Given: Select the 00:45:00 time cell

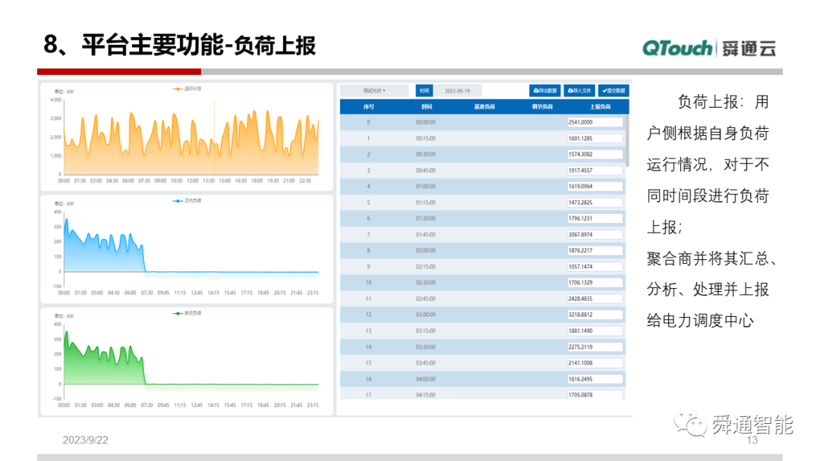Looking at the screenshot, I should pos(426,170).
